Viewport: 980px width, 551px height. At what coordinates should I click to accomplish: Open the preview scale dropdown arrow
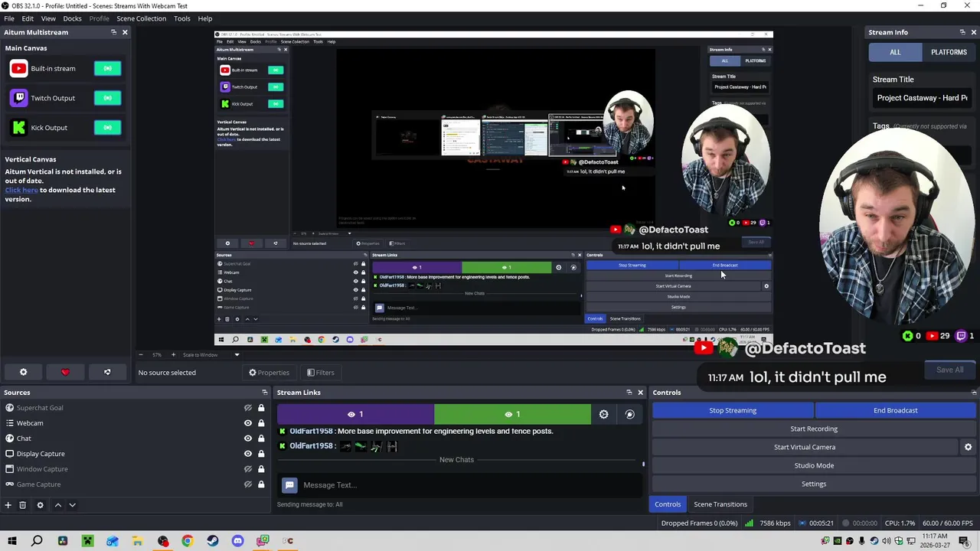pyautogui.click(x=237, y=354)
